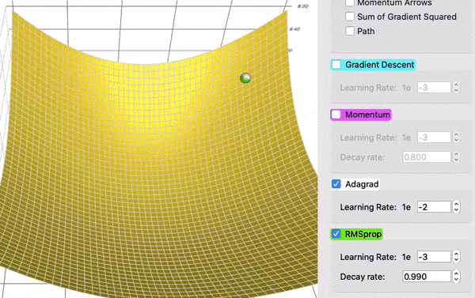Click the Gradient Descent learning rate stepper
This screenshot has width=475, height=298.
point(456,88)
